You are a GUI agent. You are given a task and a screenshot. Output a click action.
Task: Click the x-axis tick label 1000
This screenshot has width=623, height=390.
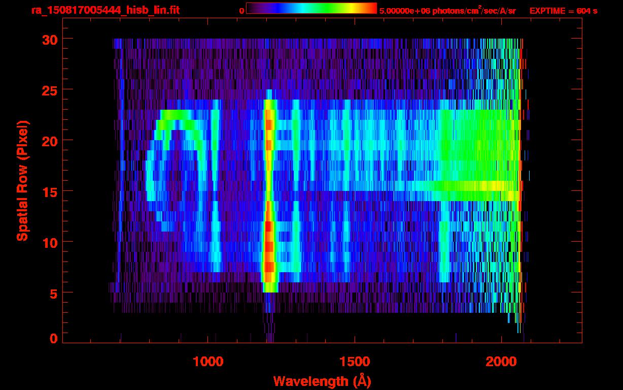(x=209, y=362)
